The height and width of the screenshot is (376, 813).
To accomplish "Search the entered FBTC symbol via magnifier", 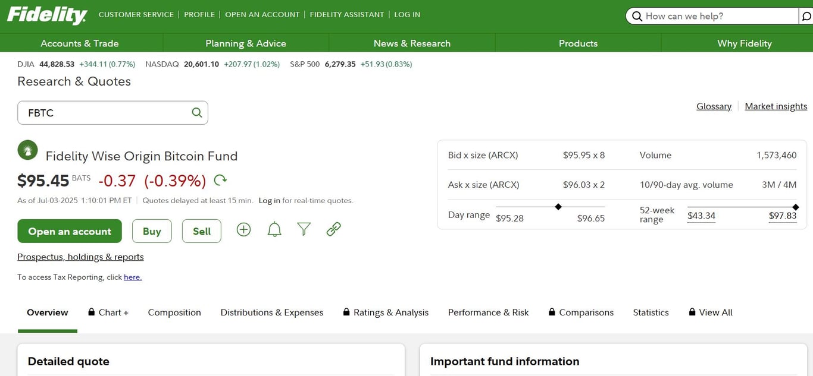I will tap(196, 112).
